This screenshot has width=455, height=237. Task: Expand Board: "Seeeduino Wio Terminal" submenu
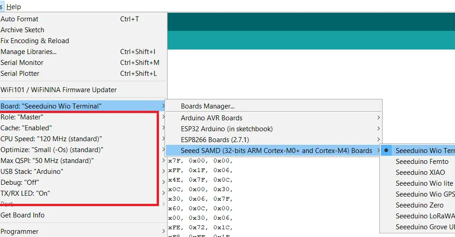pos(83,106)
